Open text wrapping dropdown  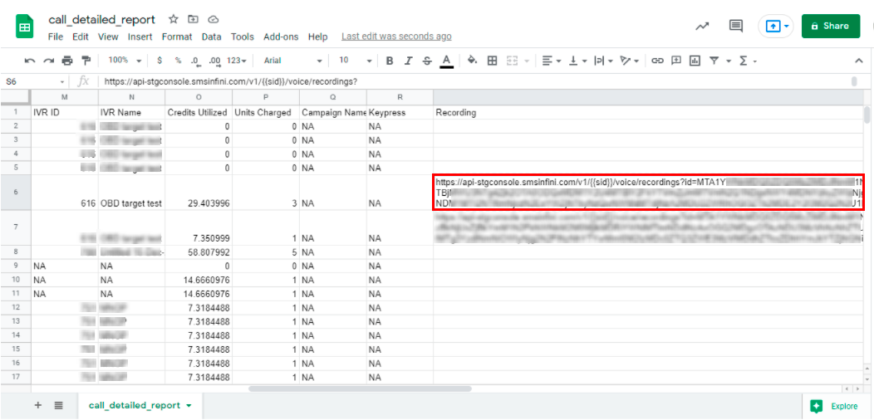[601, 60]
